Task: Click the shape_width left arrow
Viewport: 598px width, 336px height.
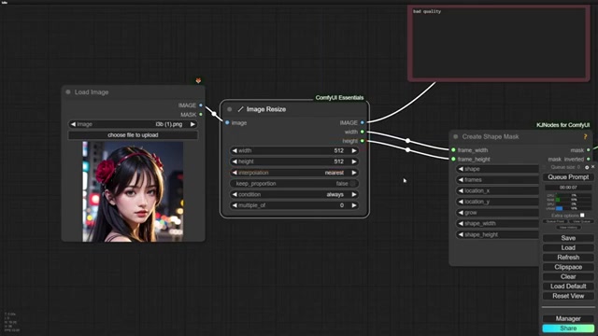Action: [461, 224]
